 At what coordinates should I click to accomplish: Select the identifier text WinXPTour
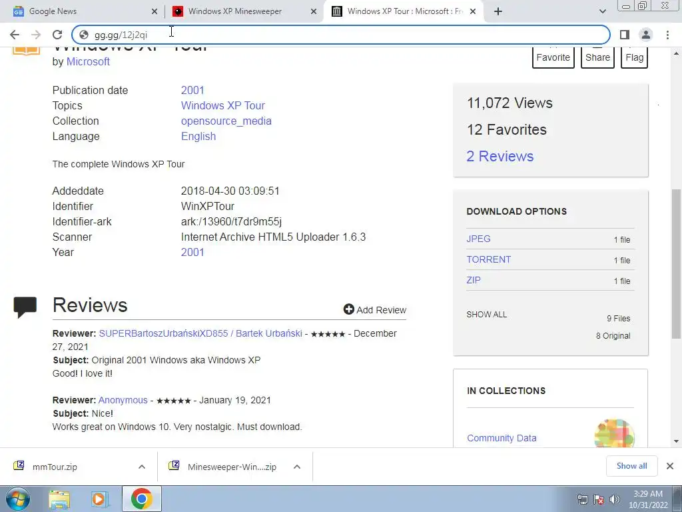(x=208, y=207)
